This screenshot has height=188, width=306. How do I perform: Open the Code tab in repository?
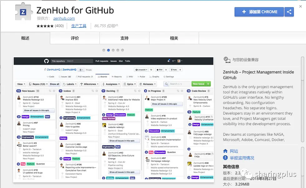pyautogui.click(x=50, y=77)
